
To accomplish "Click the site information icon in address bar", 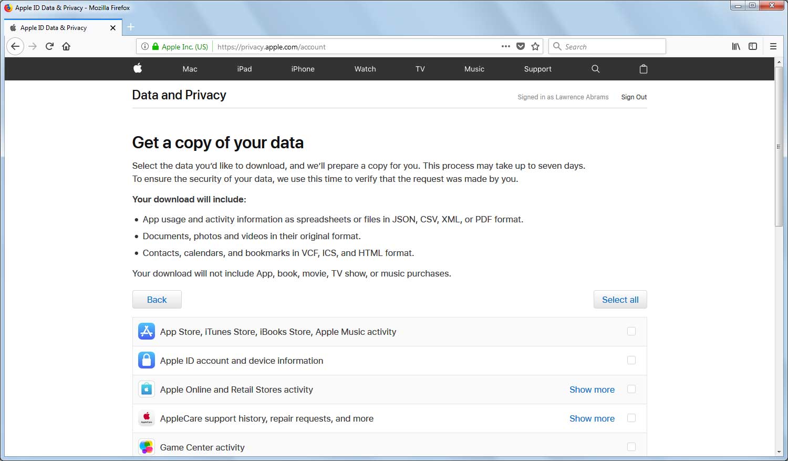I will coord(144,46).
